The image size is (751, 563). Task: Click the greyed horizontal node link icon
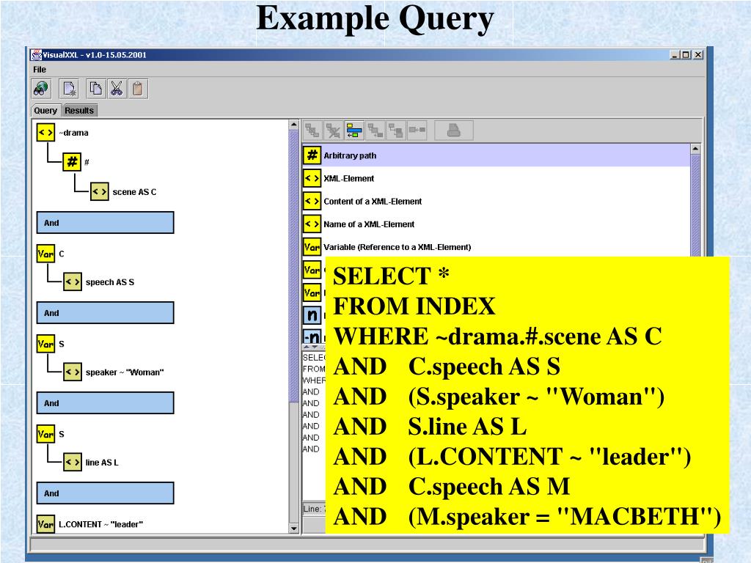click(x=417, y=130)
